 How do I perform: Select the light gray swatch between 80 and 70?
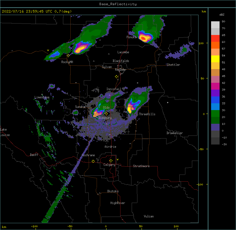[215, 25]
